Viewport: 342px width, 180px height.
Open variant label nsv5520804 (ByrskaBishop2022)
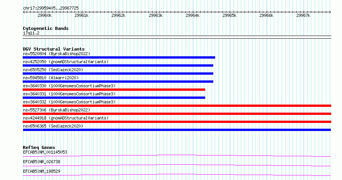[56, 54]
